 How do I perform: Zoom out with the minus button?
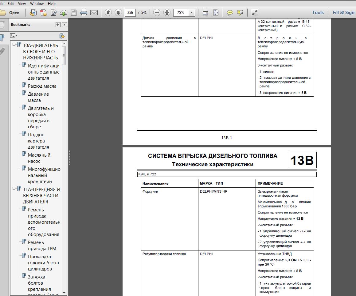pos(157,13)
